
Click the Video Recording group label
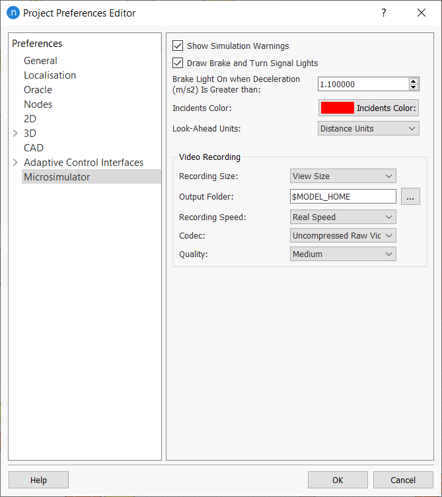coord(209,157)
